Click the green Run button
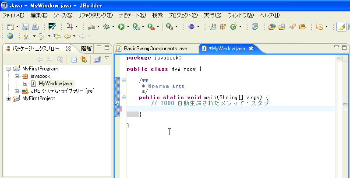Image resolution: width=350 pixels, height=178 pixels. (x=121, y=27)
